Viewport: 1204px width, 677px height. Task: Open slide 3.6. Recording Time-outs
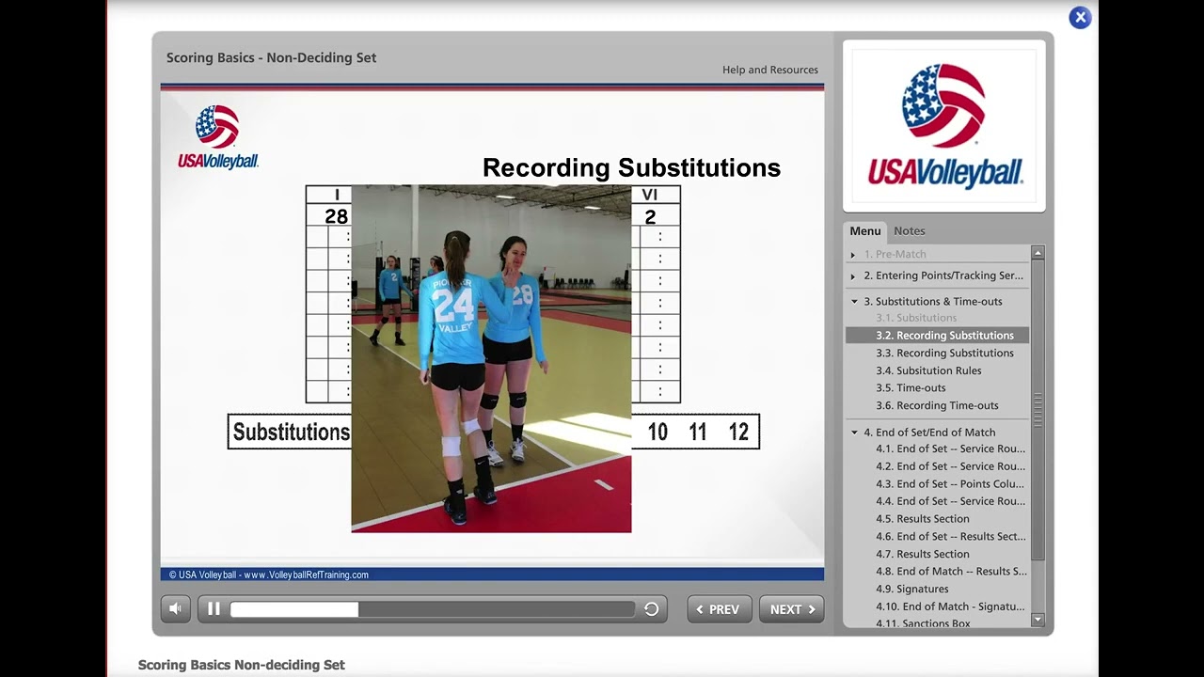937,405
